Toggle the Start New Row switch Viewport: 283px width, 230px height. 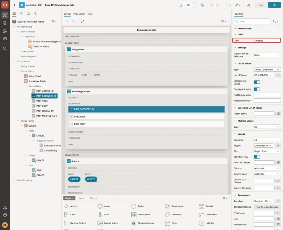click(257, 157)
